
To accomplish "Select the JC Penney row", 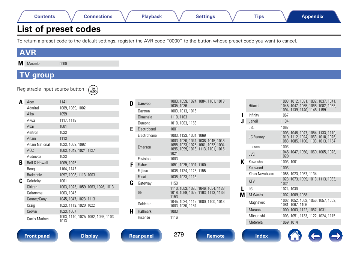I will (x=293, y=137).
